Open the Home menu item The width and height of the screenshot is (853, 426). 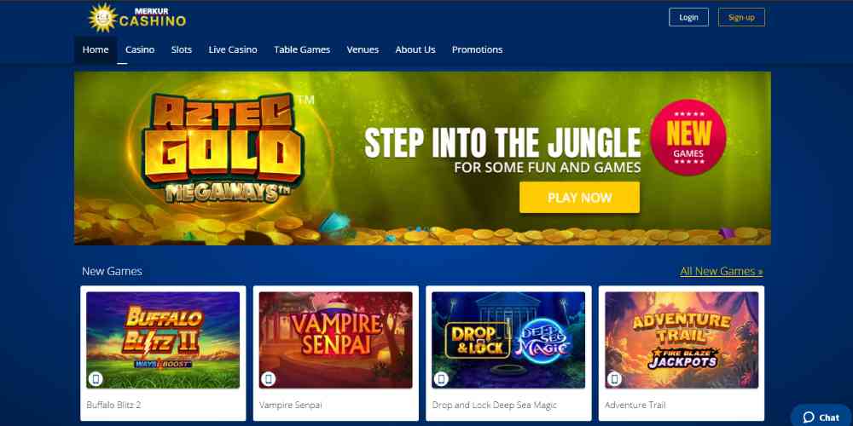pyautogui.click(x=96, y=49)
